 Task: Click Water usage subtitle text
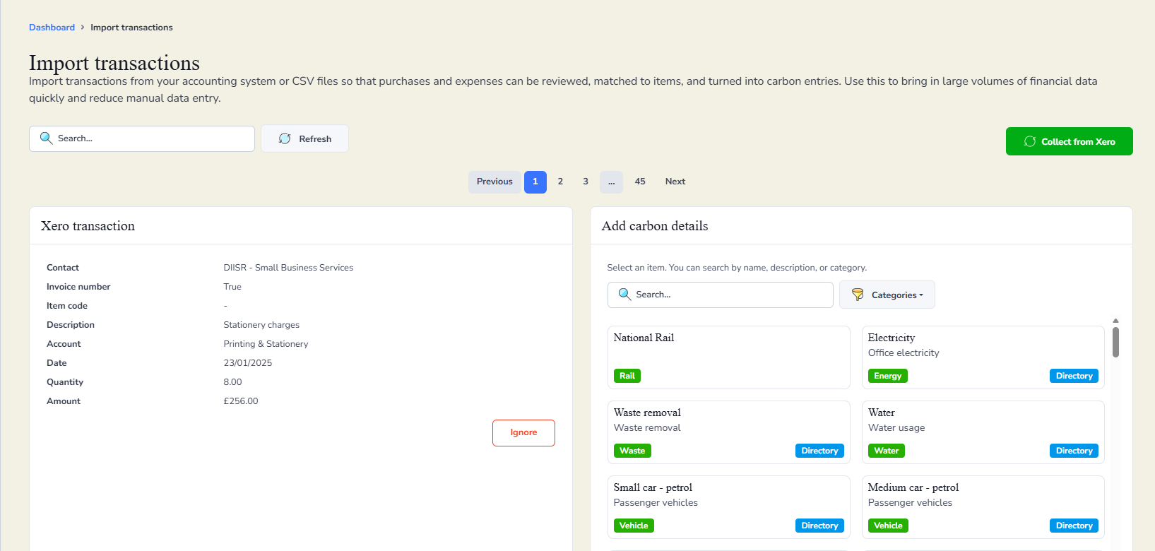(896, 427)
